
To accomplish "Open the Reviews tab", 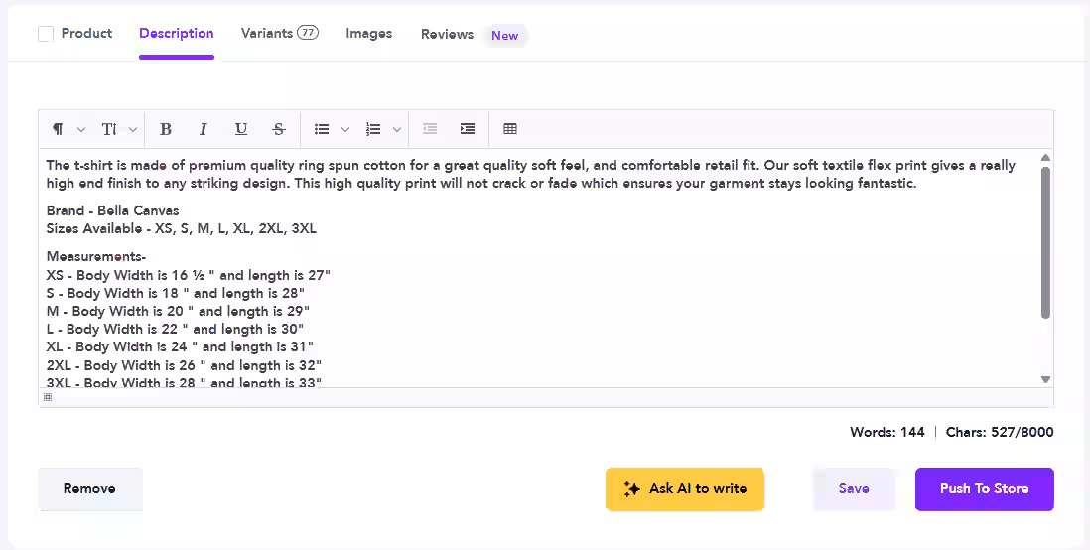I will click(x=447, y=34).
